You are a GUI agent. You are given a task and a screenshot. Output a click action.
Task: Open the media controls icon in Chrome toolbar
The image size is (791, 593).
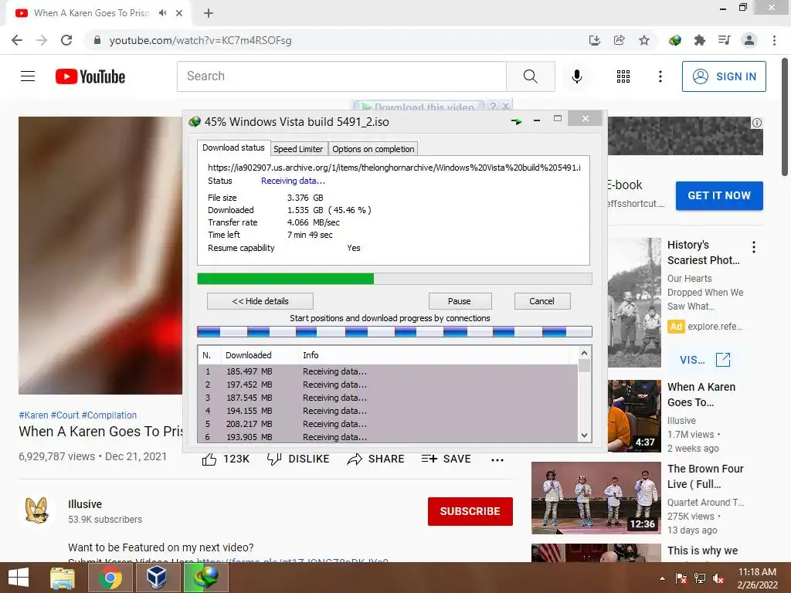click(724, 40)
